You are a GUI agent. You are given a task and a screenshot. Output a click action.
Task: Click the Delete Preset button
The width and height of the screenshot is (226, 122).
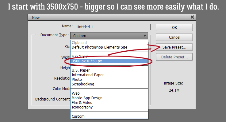(174, 57)
